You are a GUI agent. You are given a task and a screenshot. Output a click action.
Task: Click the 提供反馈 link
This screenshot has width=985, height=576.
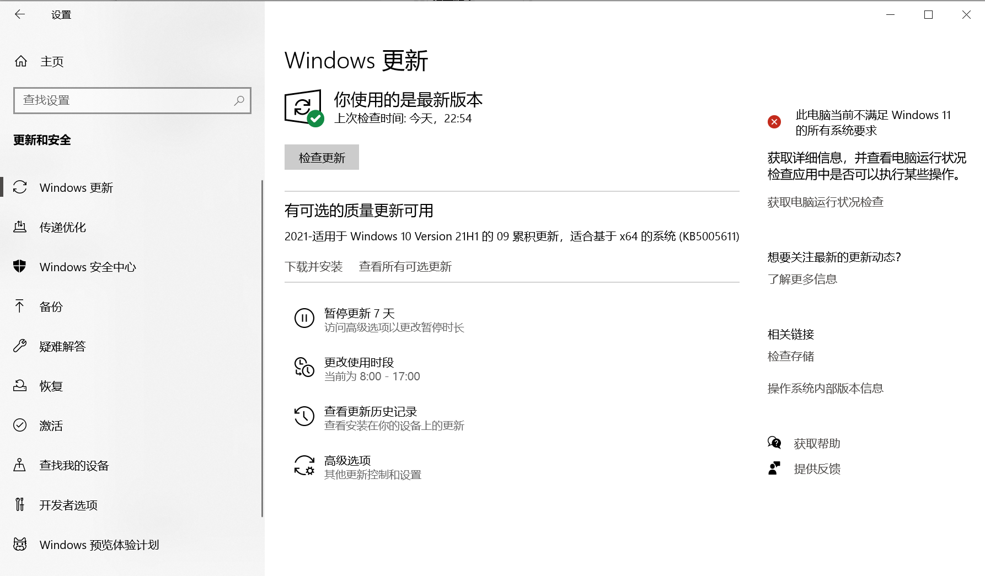point(817,469)
